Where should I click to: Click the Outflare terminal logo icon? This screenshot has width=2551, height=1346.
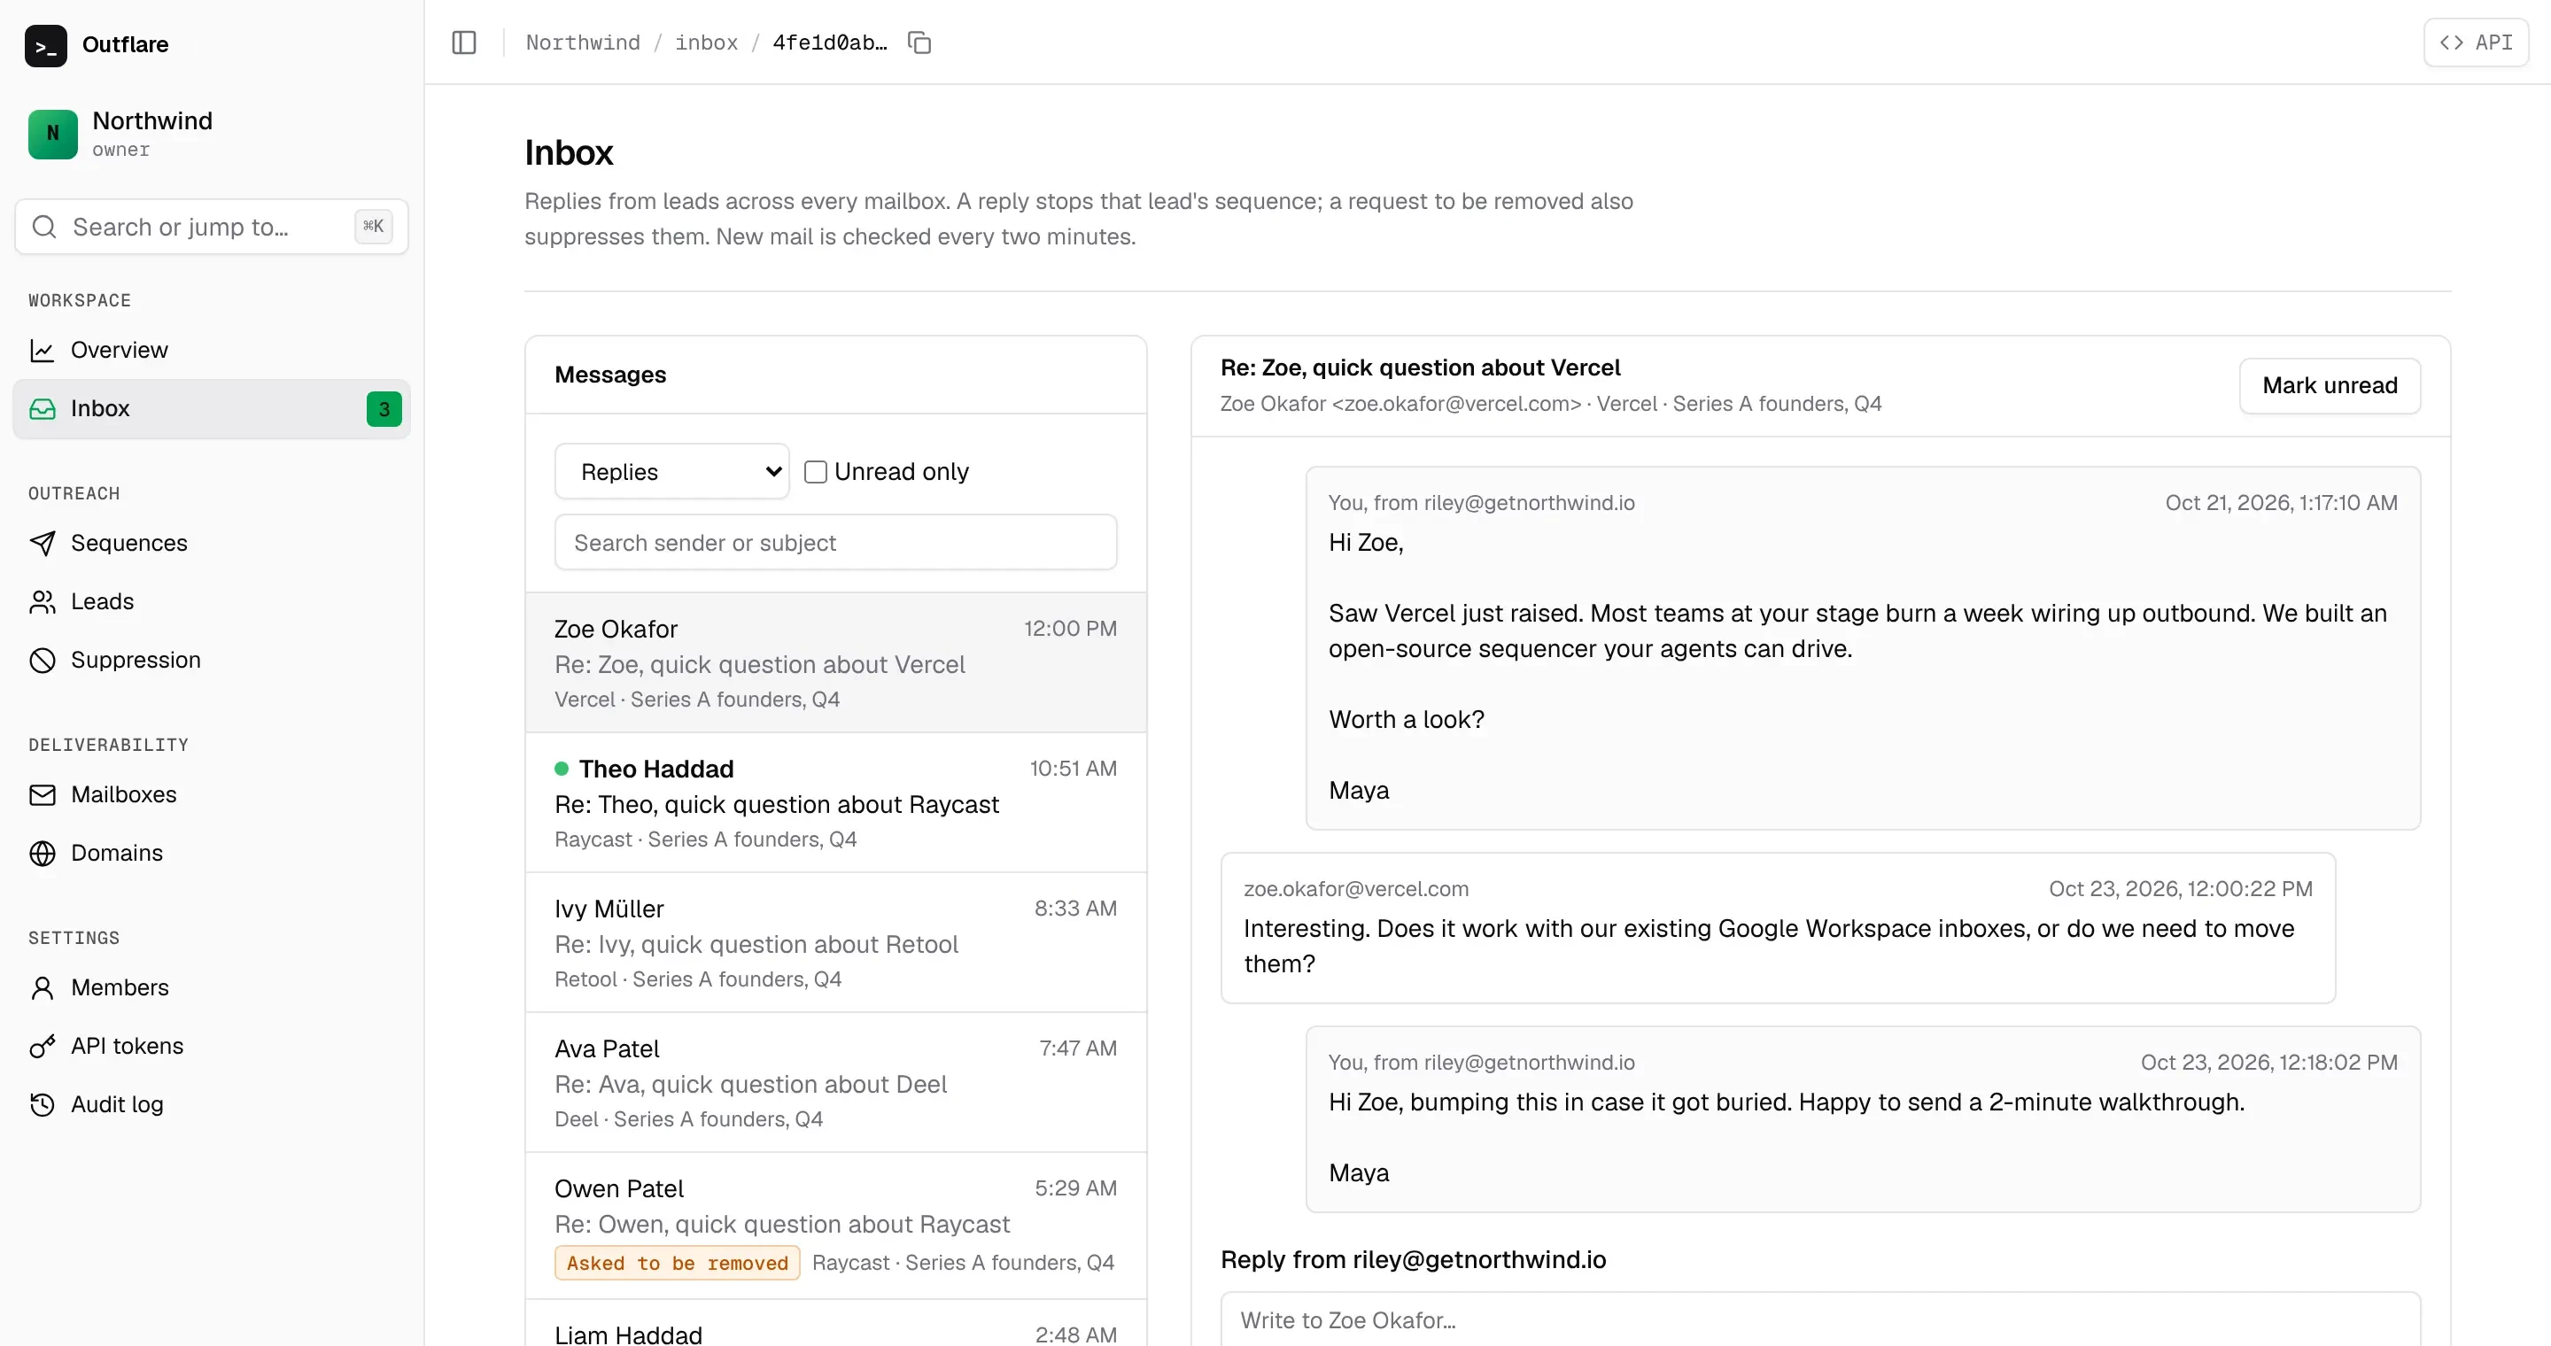(45, 44)
